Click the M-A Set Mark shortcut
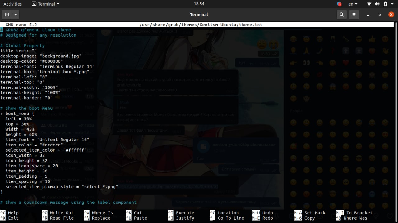 pyautogui.click(x=310, y=213)
